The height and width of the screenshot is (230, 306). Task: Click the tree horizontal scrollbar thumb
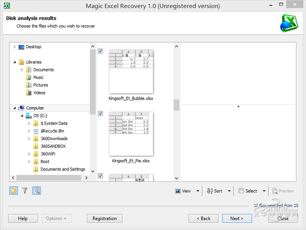49,178
